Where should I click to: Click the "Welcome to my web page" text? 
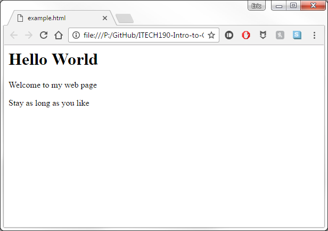point(53,85)
